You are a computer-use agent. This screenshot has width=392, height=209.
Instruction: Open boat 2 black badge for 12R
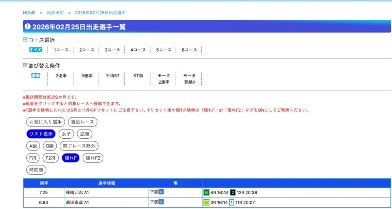(232, 193)
